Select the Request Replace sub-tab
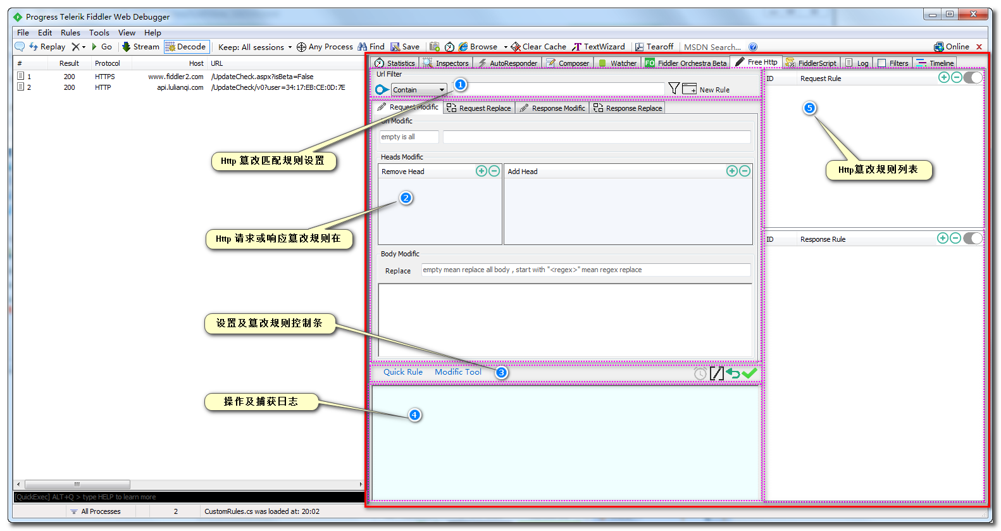The width and height of the screenshot is (1001, 531). [479, 108]
